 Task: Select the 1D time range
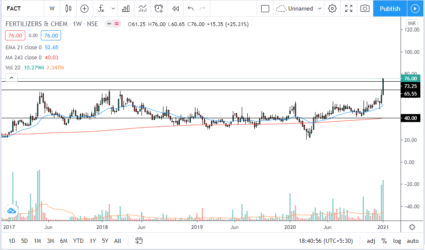pyautogui.click(x=12, y=241)
